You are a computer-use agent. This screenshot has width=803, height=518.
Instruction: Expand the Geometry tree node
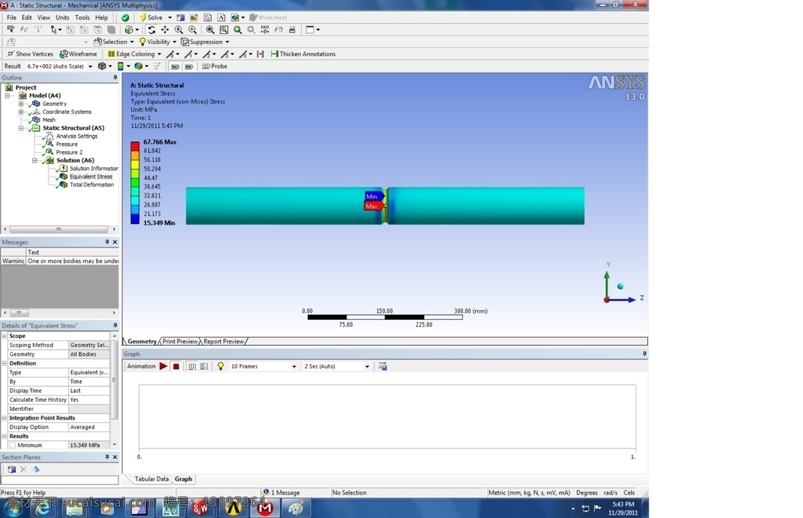pyautogui.click(x=21, y=104)
